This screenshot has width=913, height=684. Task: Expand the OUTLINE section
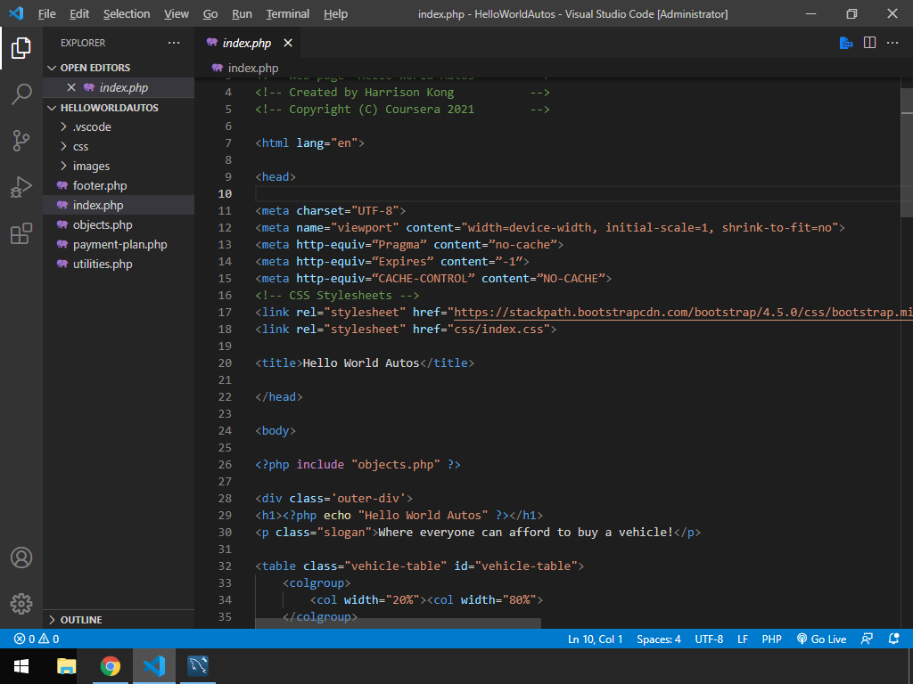point(80,620)
